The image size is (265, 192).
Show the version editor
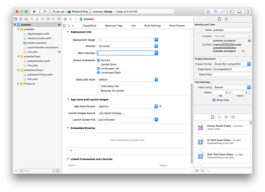click(x=223, y=11)
